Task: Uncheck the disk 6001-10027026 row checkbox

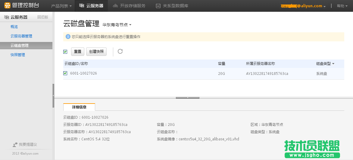Action: tap(65, 73)
